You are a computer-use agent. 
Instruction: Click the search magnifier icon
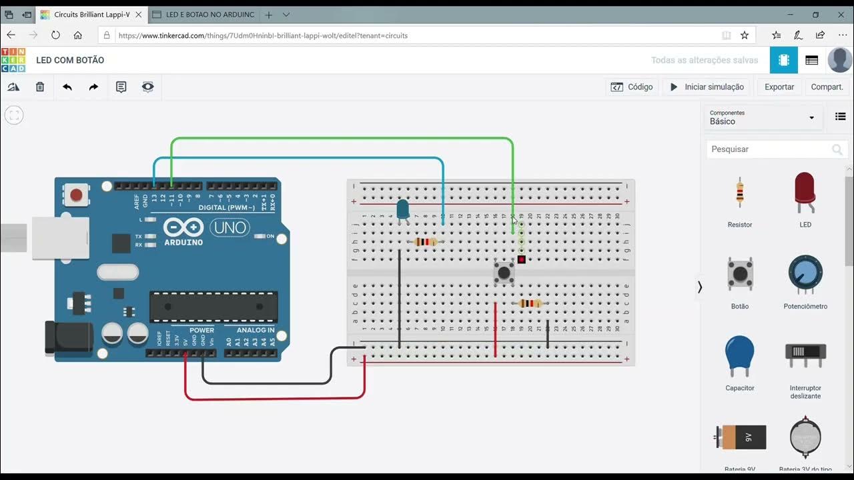pos(837,149)
